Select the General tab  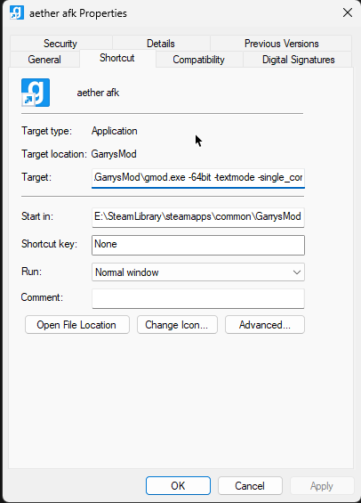tap(44, 60)
